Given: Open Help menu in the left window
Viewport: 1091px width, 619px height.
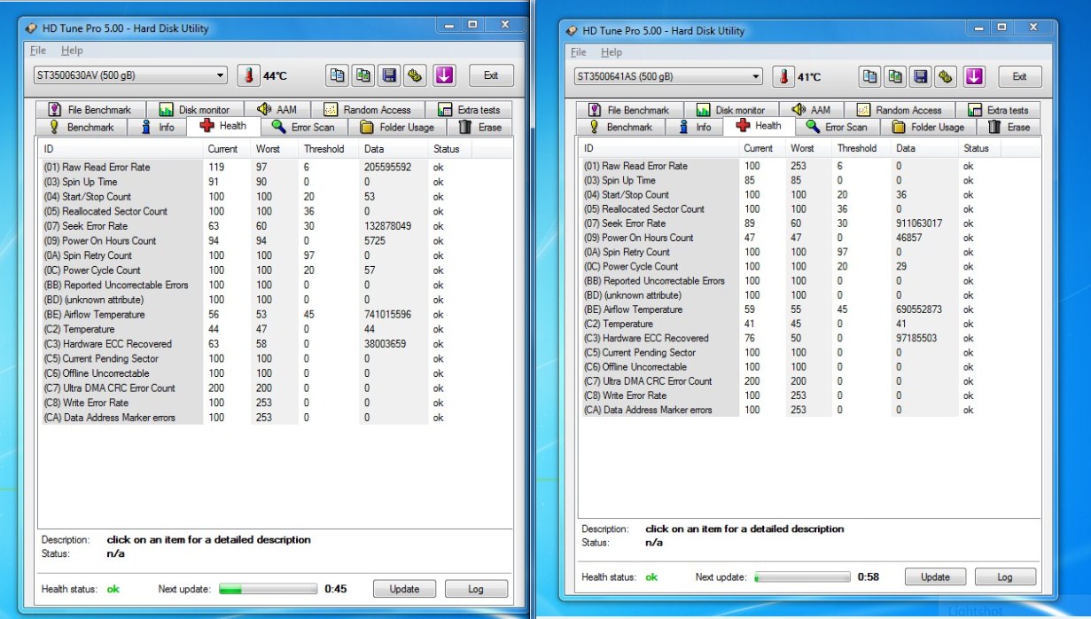Looking at the screenshot, I should point(72,51).
